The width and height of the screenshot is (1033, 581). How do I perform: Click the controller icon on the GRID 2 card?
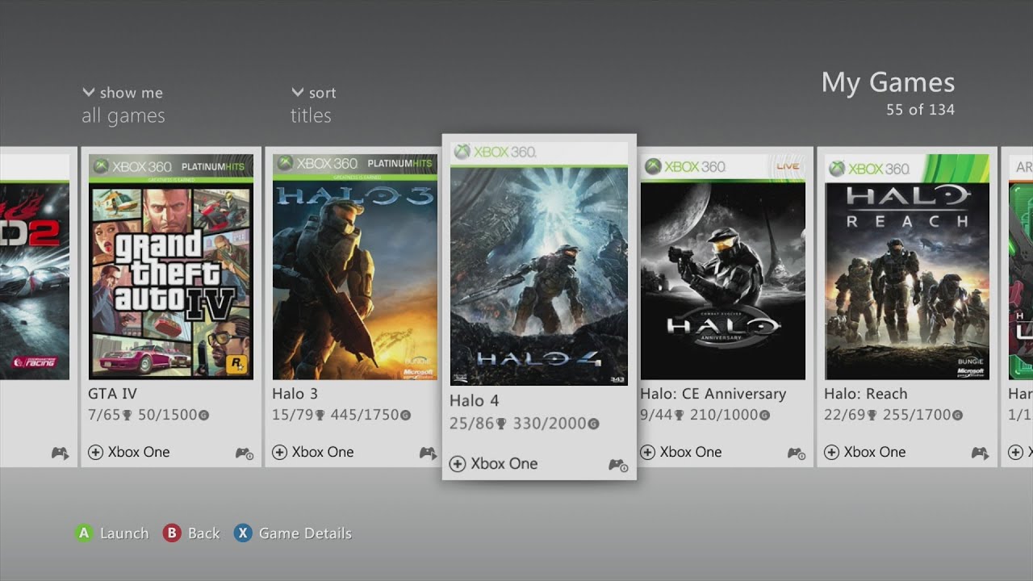coord(61,454)
